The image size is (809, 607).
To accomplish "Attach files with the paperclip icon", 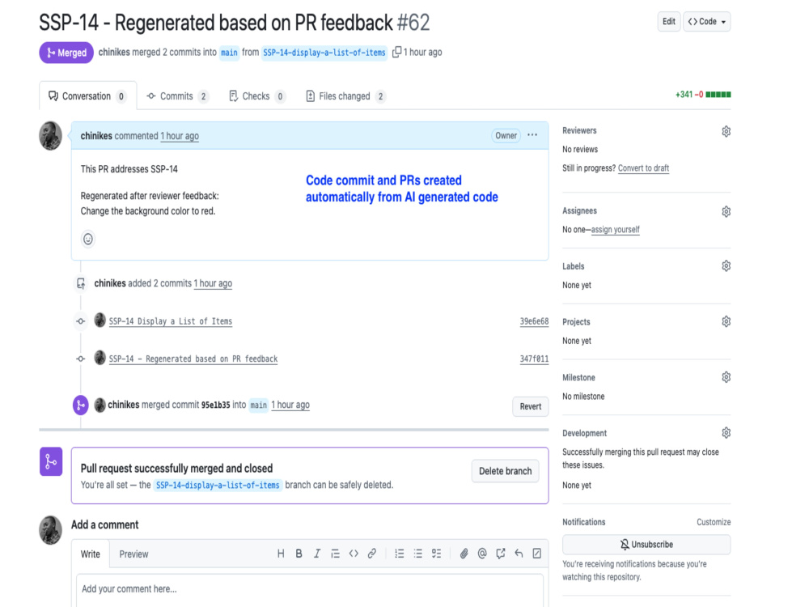I will tap(464, 554).
